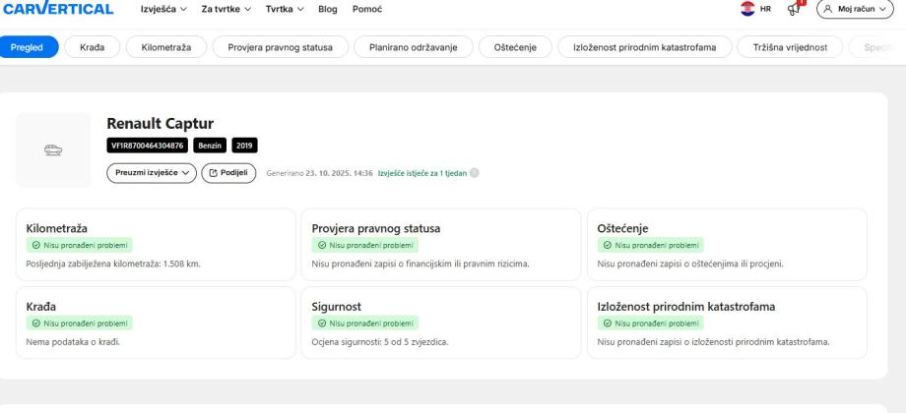Switch to the Oštećenje tab
The image size is (906, 413).
click(515, 47)
